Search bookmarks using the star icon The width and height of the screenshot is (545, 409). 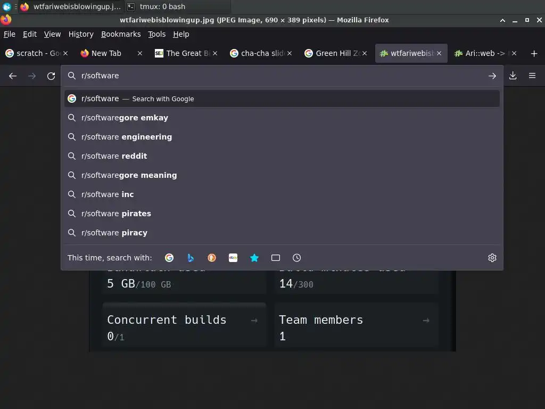(254, 258)
